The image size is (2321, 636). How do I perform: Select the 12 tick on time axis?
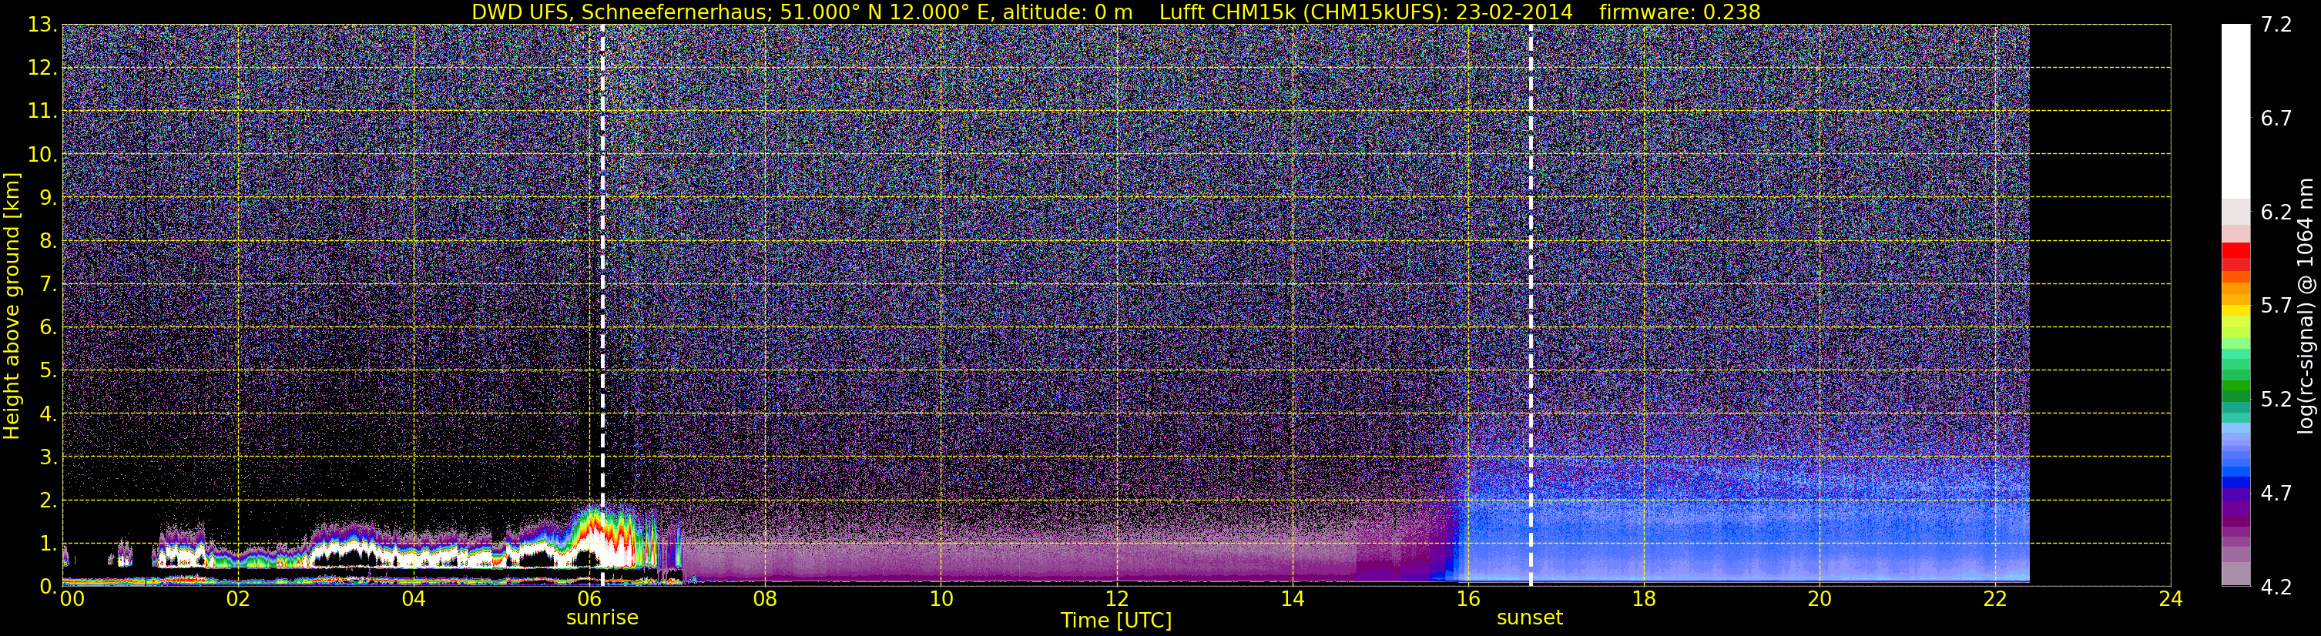point(1116,599)
